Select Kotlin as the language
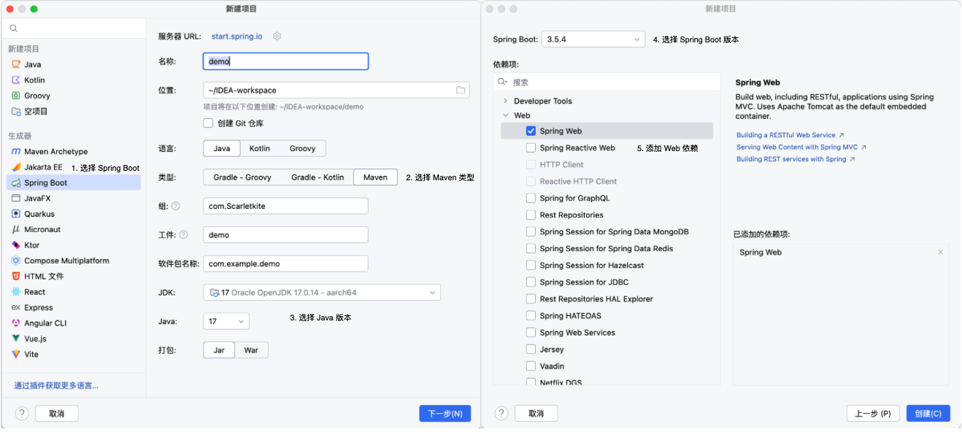This screenshot has height=432, width=962. 260,148
